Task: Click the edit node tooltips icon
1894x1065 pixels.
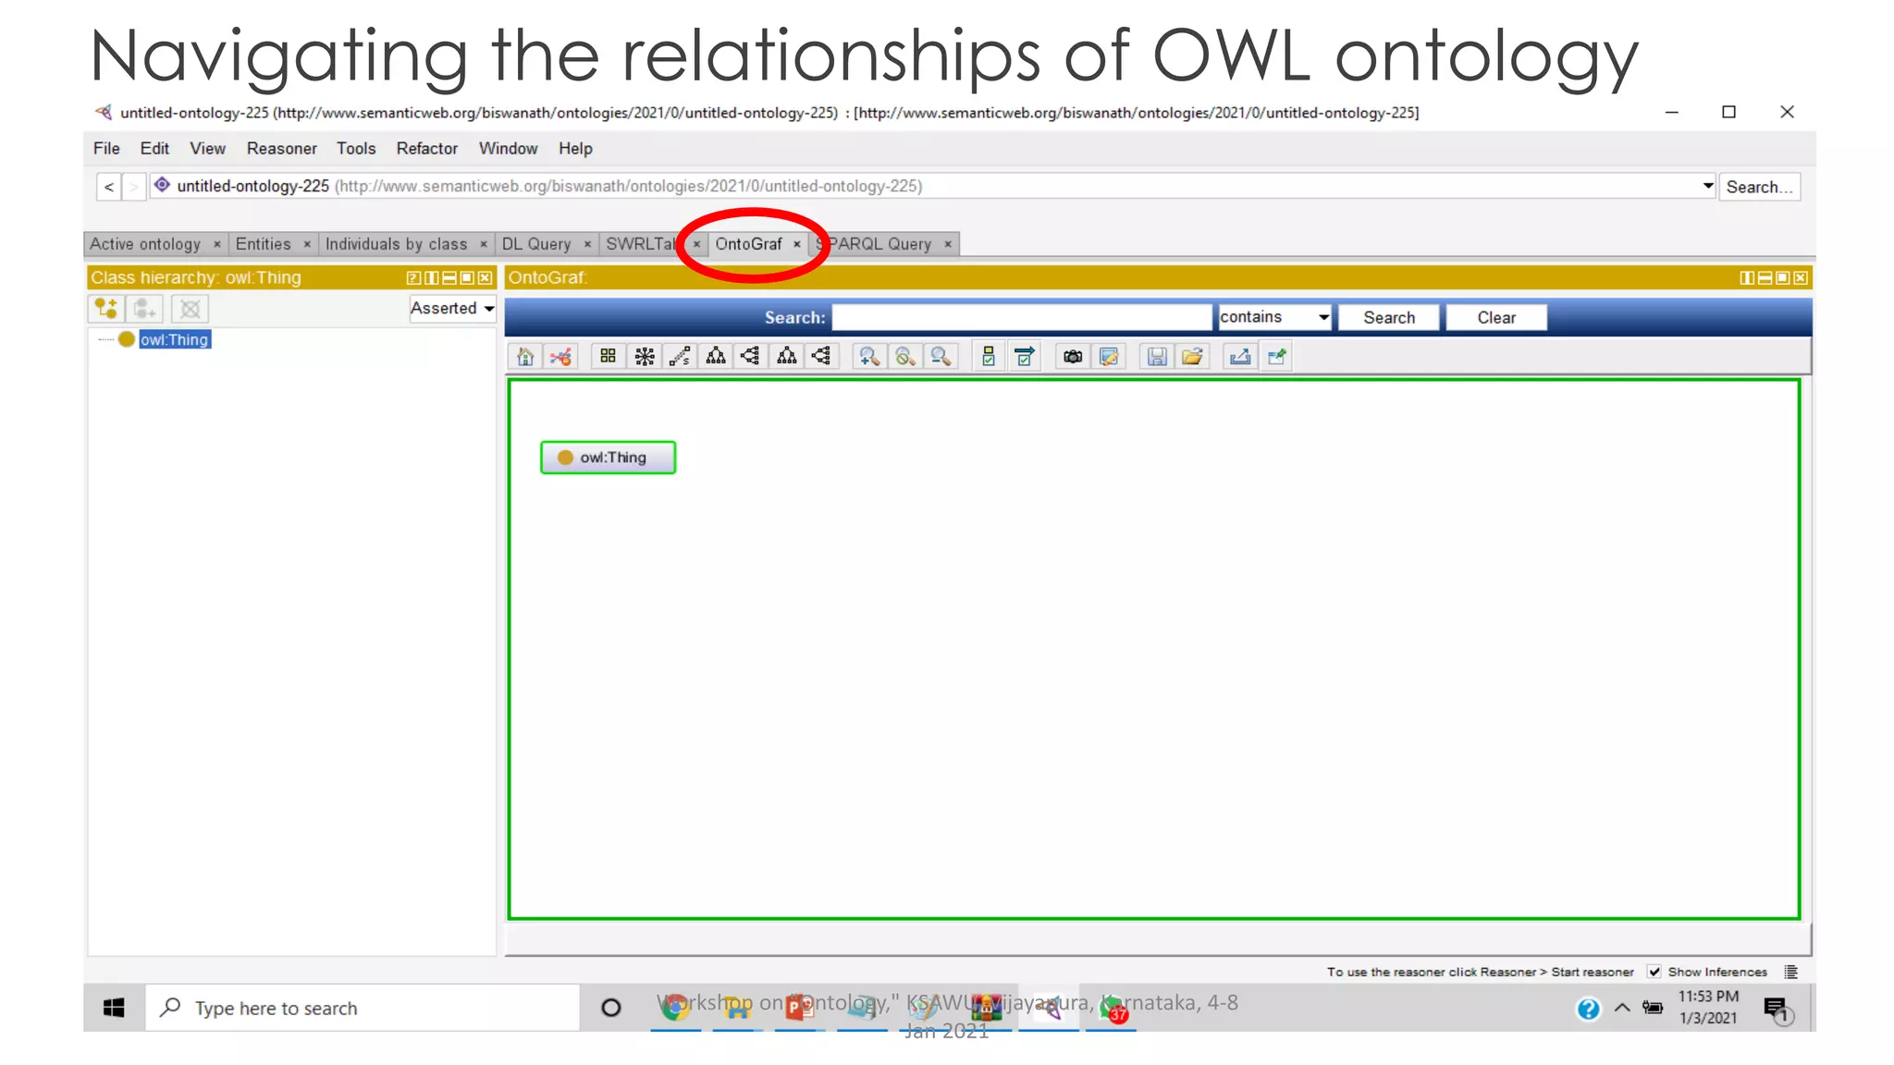Action: point(1109,357)
